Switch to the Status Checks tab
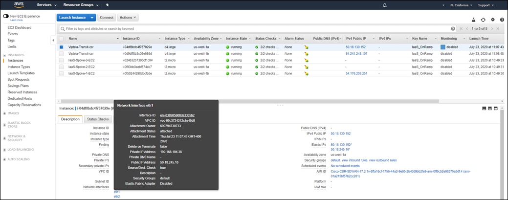508x200 pixels. point(98,119)
